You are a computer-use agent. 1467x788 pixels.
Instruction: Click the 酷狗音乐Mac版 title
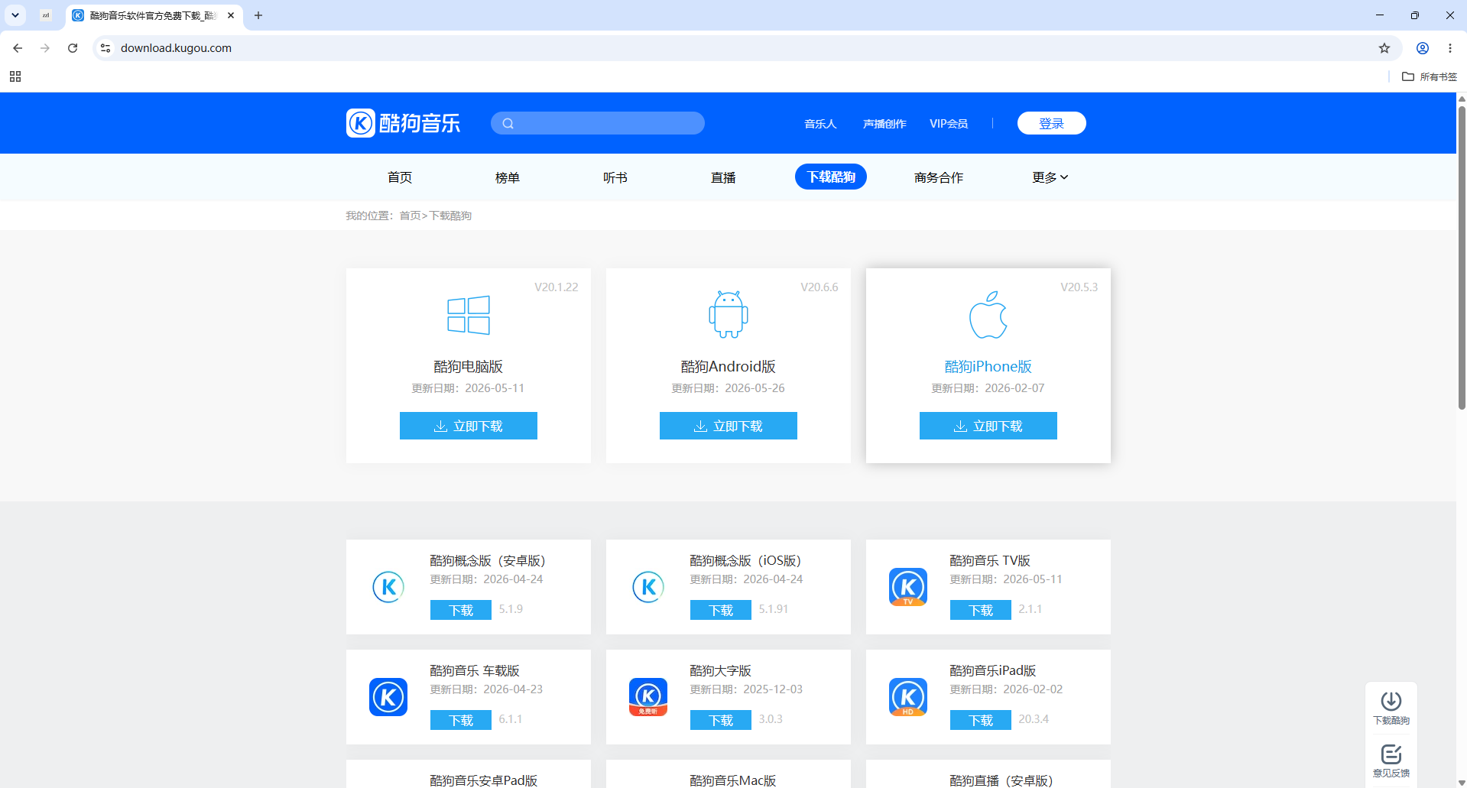[x=733, y=780]
